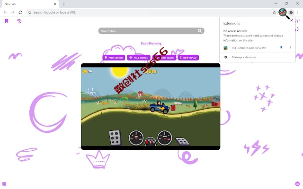This screenshot has height=189, width=303.
Task: Bookmark this tab with the star icon
Action: 274,12
